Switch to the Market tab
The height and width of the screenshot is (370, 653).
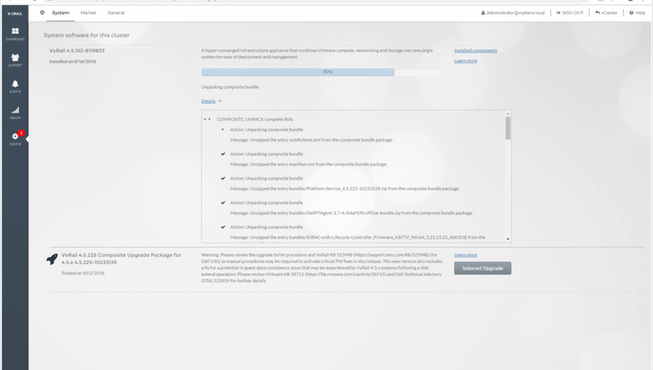tap(88, 12)
